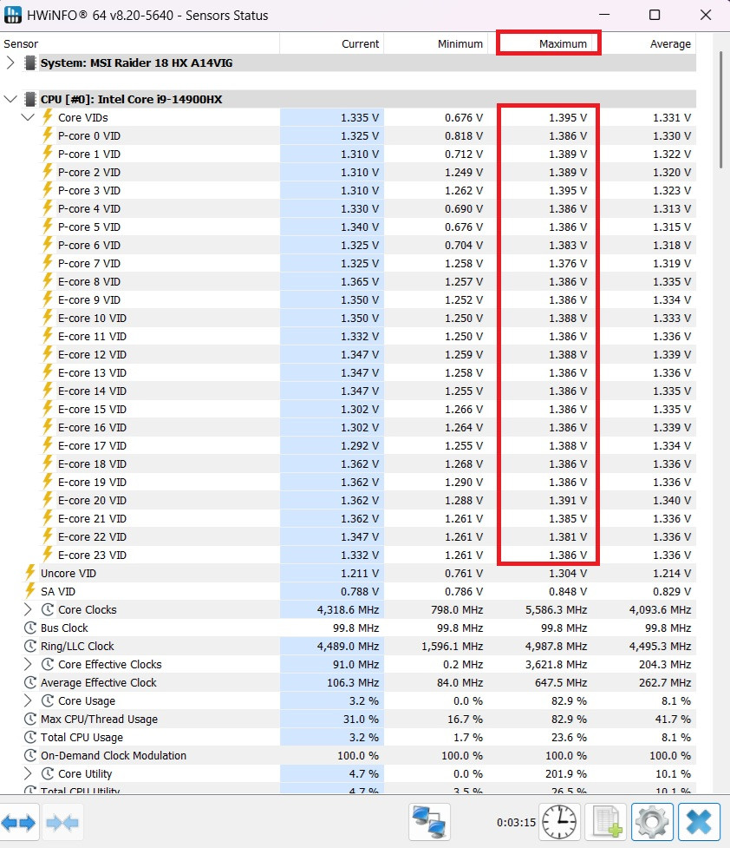This screenshot has width=730, height=848.
Task: Click the chip icon beside the System MSI Raider row
Action: [x=30, y=62]
